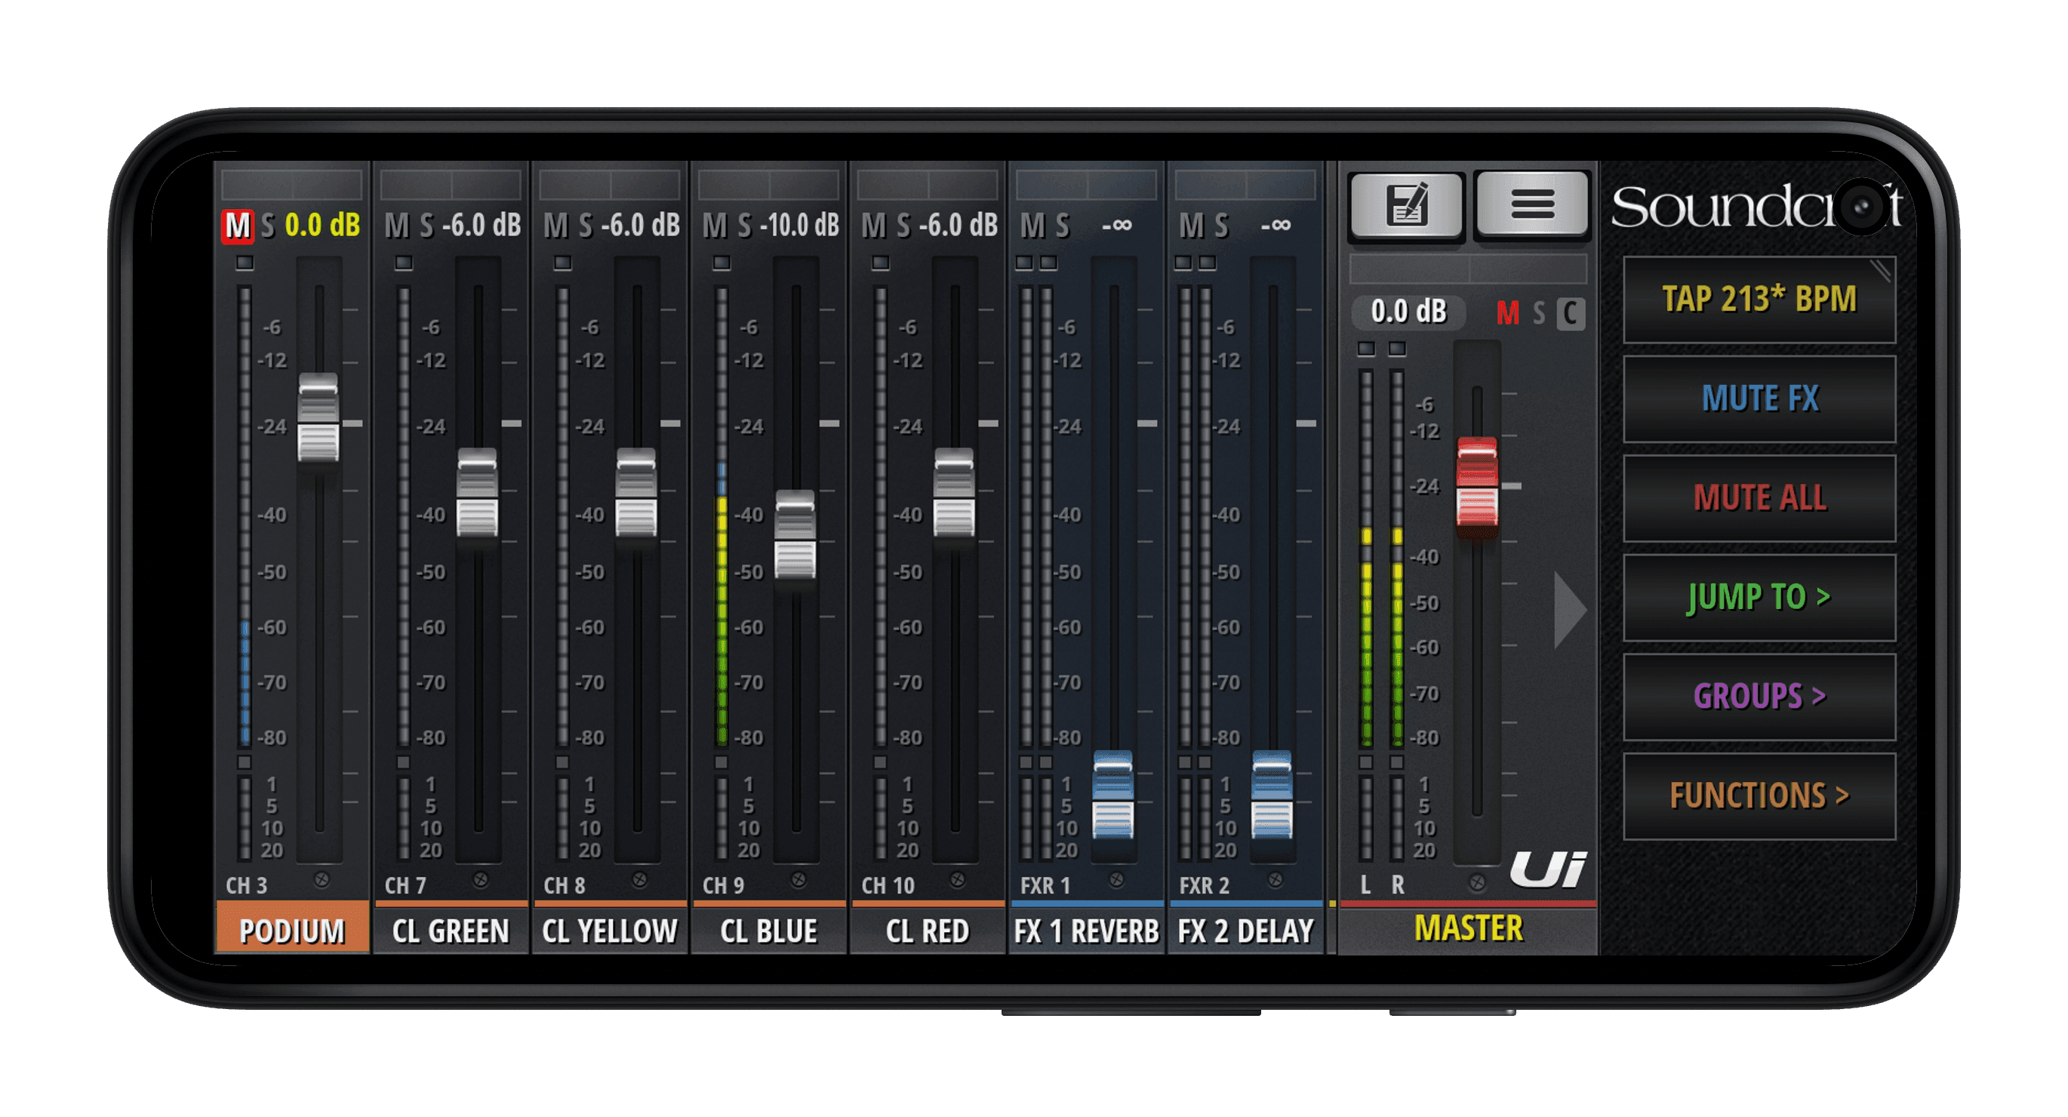Select the PODIUM channel label
This screenshot has height=1117, width=2068.
(292, 931)
